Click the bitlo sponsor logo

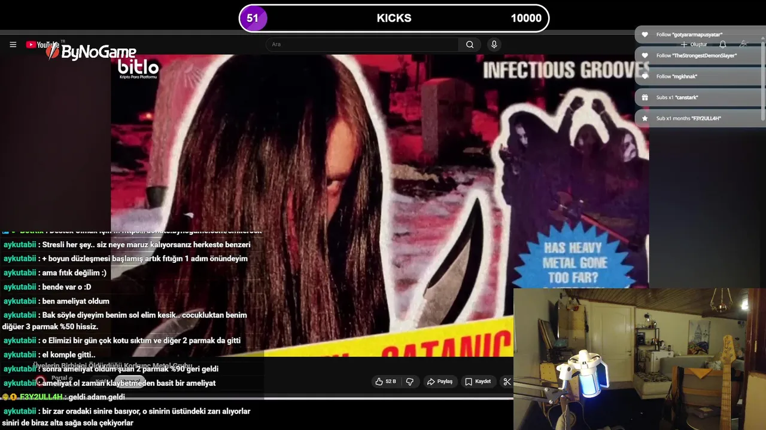138,69
